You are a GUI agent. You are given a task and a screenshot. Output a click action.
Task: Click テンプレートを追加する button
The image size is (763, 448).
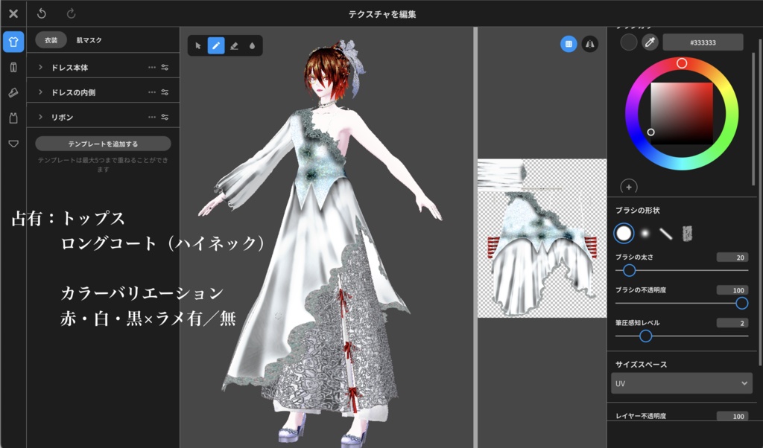(103, 144)
